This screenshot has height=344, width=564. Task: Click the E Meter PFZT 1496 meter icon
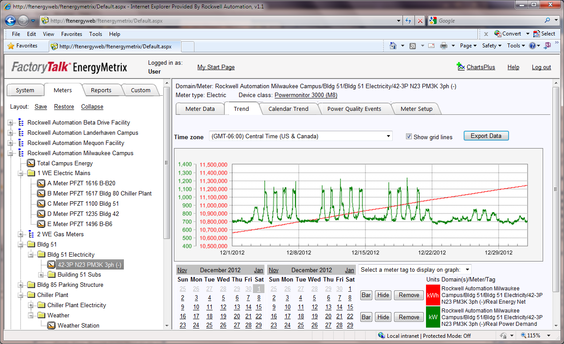pyautogui.click(x=41, y=224)
